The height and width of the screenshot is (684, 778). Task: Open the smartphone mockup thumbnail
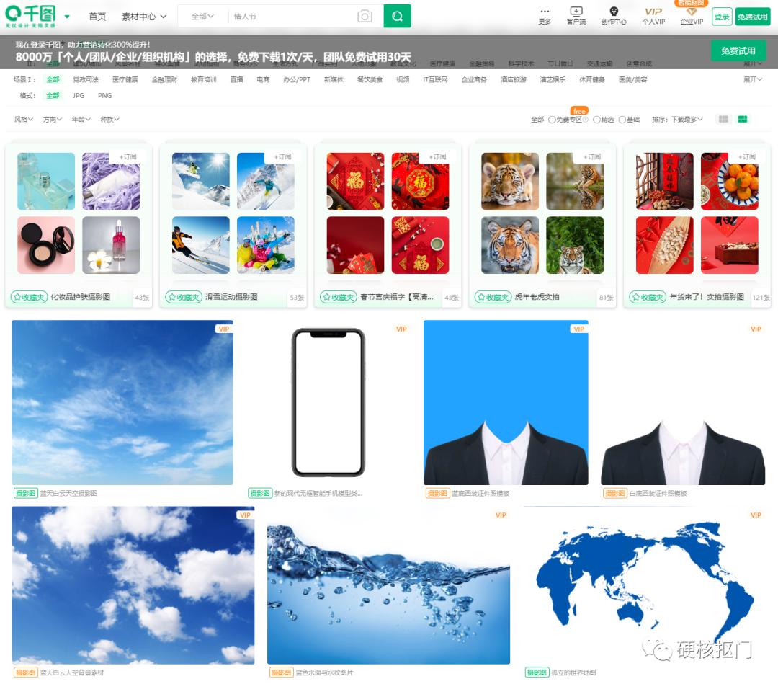click(x=328, y=403)
